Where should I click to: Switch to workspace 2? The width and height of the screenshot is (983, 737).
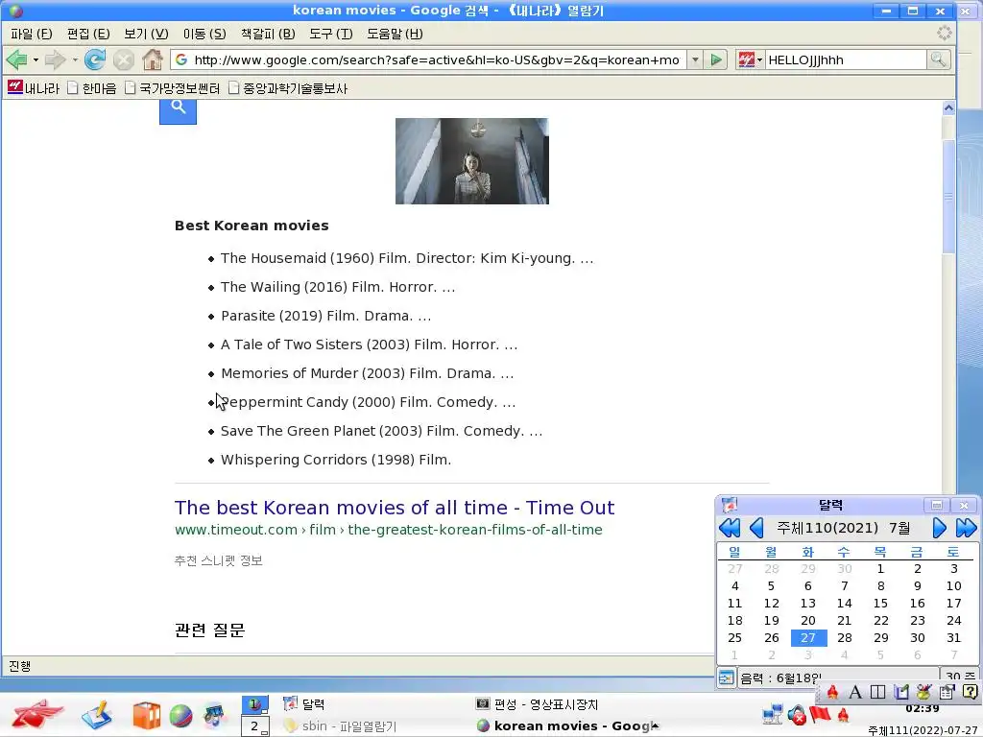point(255,726)
